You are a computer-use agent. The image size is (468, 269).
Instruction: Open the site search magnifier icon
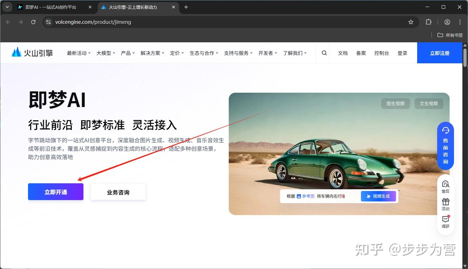[324, 53]
